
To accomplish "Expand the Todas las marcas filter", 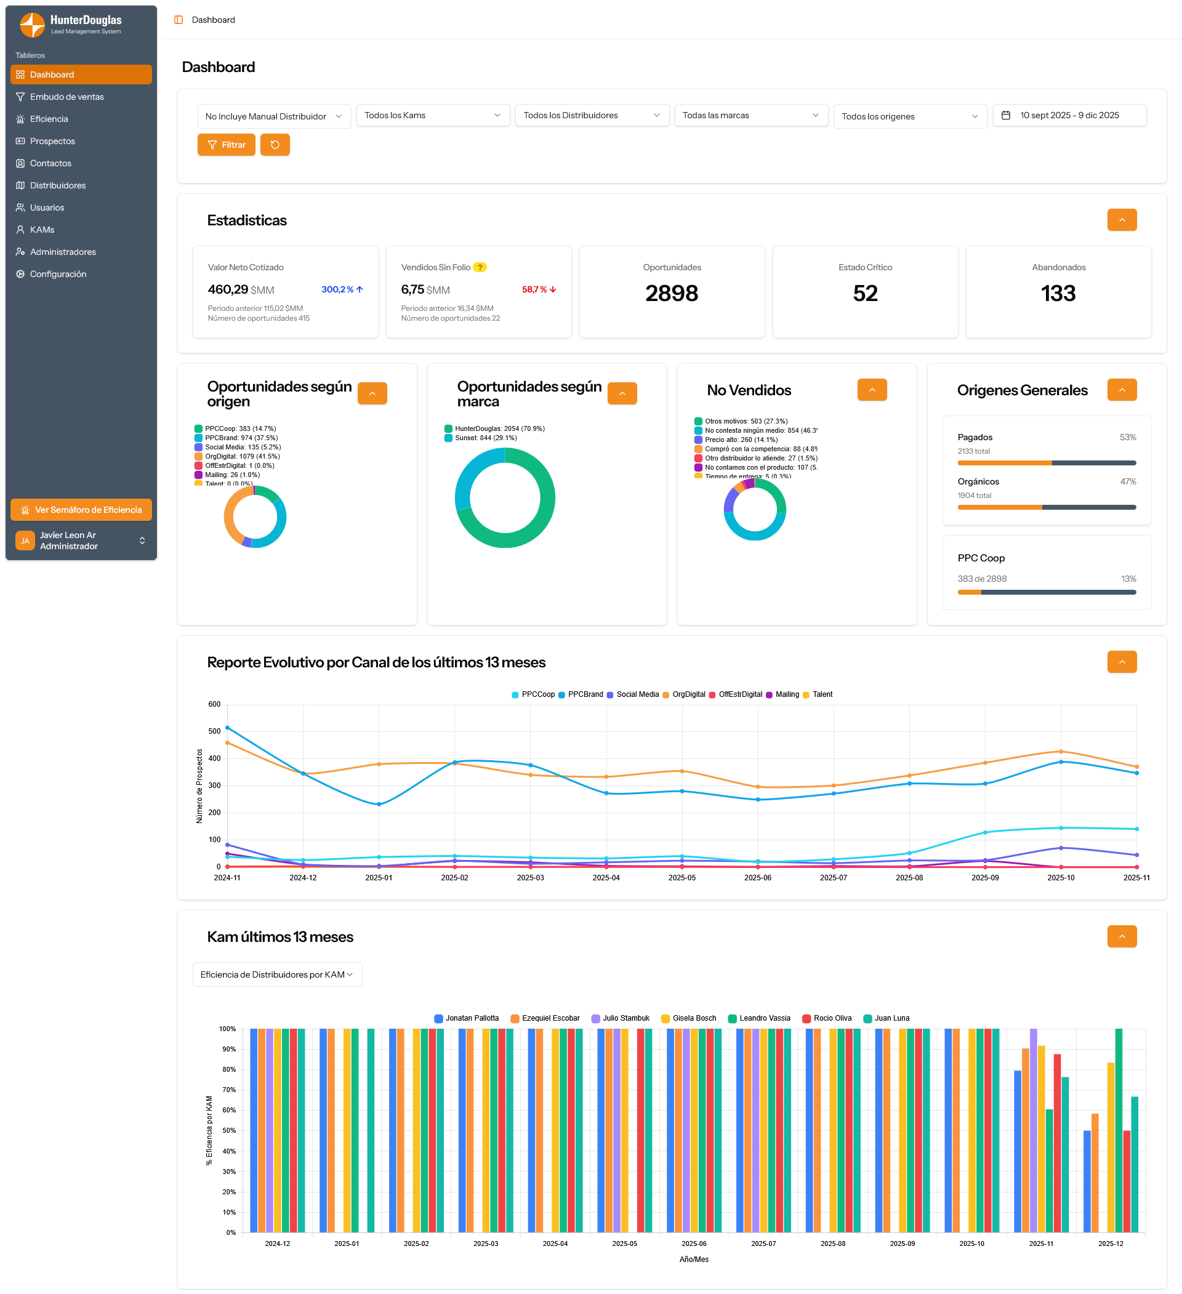I will coord(750,116).
